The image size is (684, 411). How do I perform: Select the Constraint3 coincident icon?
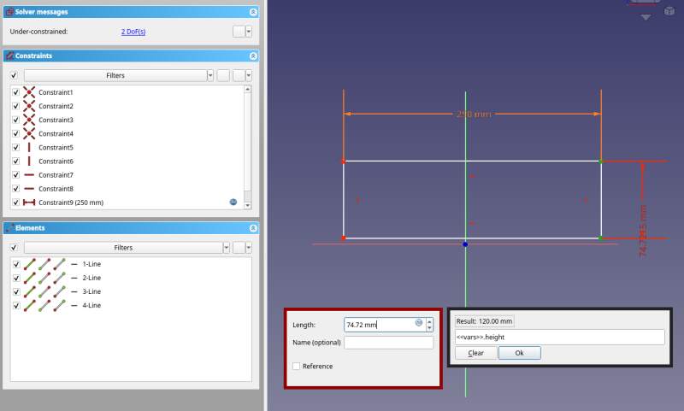29,120
